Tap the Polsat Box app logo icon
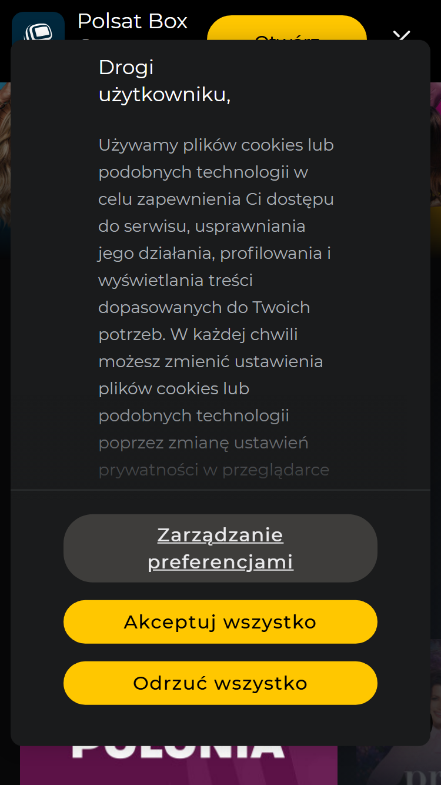 coord(38,26)
